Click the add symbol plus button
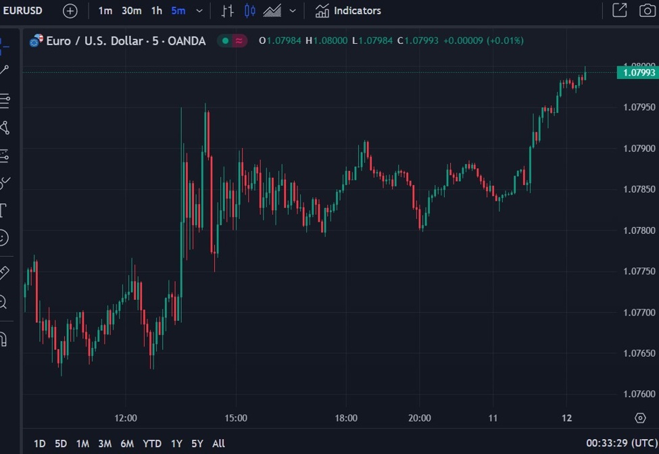The image size is (659, 454). pyautogui.click(x=70, y=11)
